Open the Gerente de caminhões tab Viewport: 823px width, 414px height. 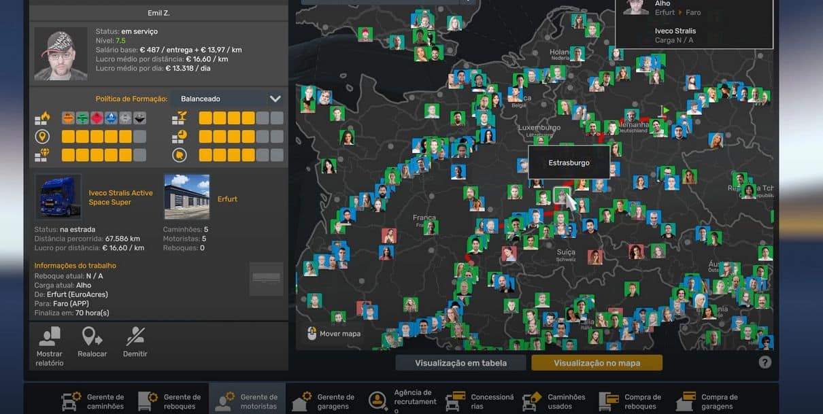point(93,401)
